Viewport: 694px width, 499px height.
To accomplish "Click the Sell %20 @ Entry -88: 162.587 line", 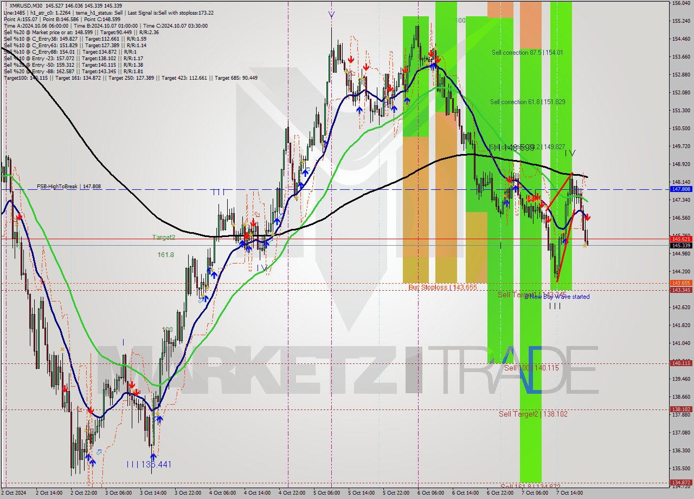I will point(73,72).
